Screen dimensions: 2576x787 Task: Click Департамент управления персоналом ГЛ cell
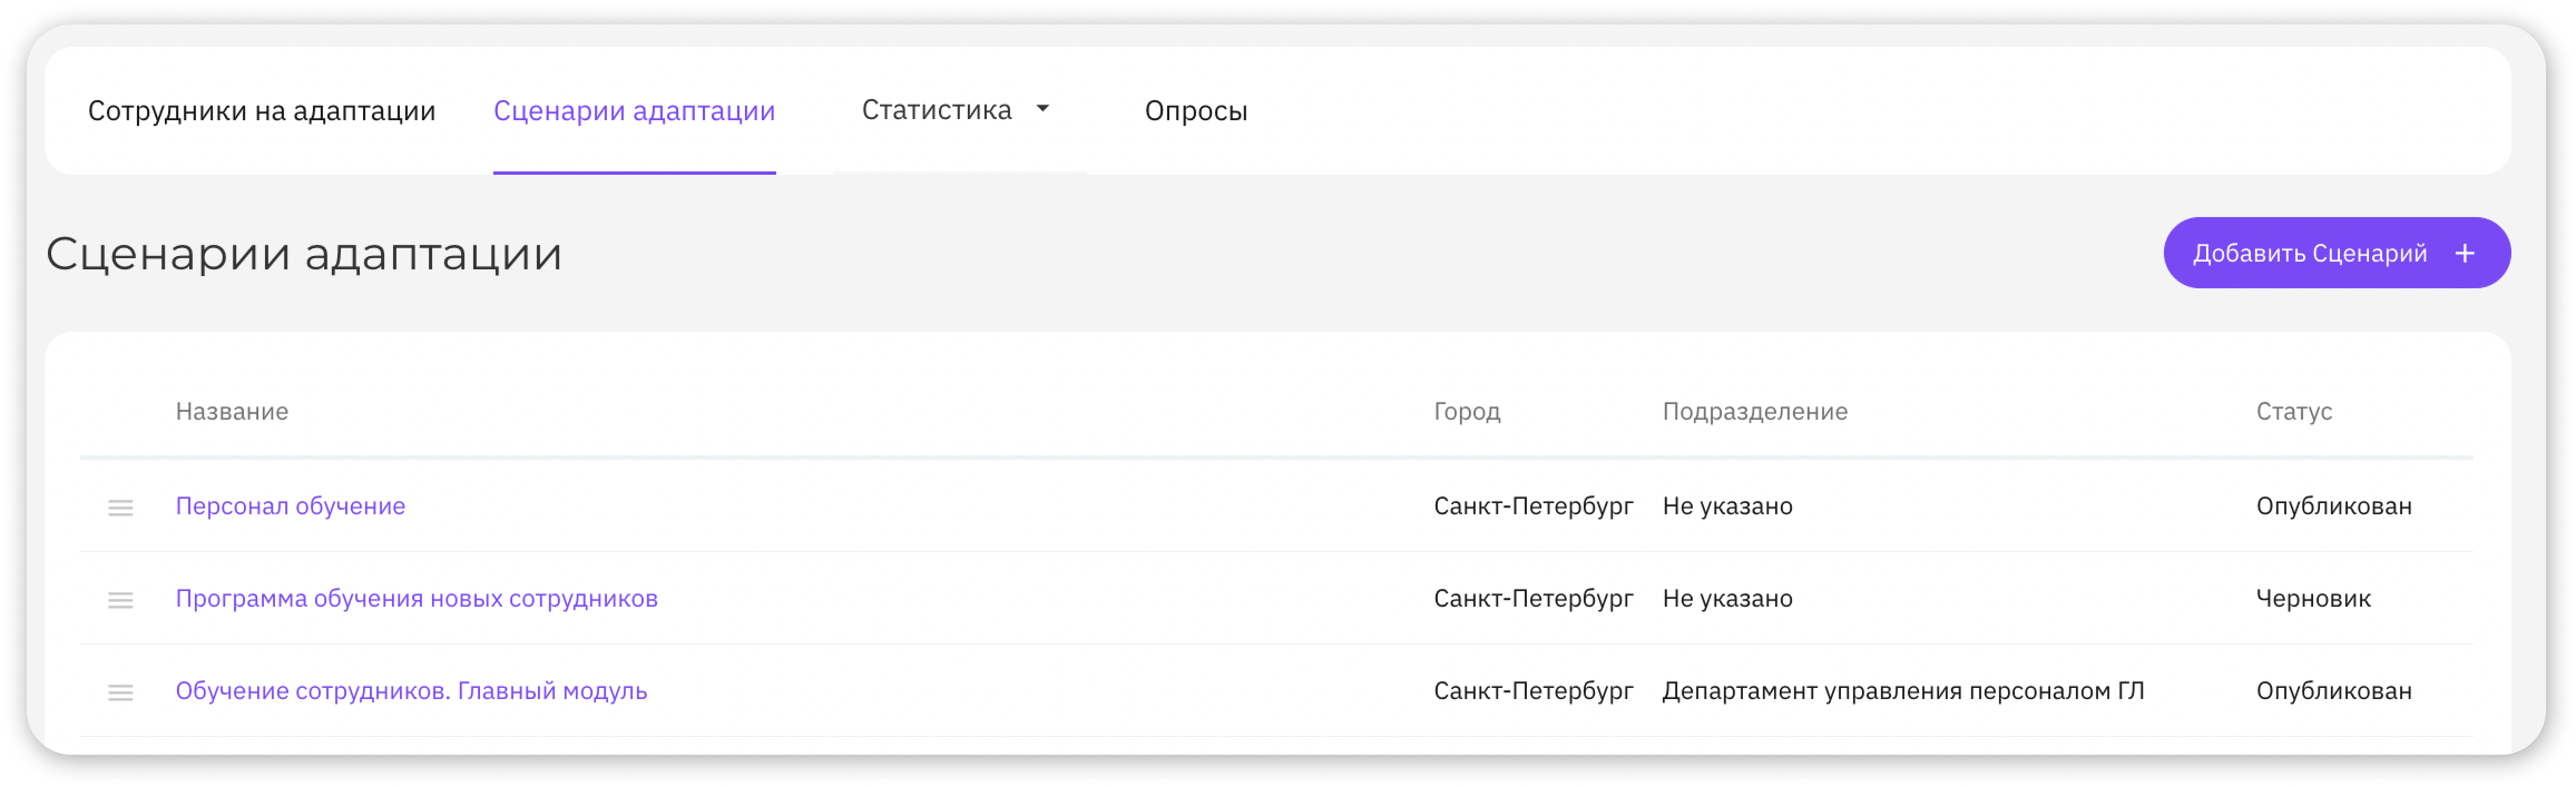click(1902, 691)
